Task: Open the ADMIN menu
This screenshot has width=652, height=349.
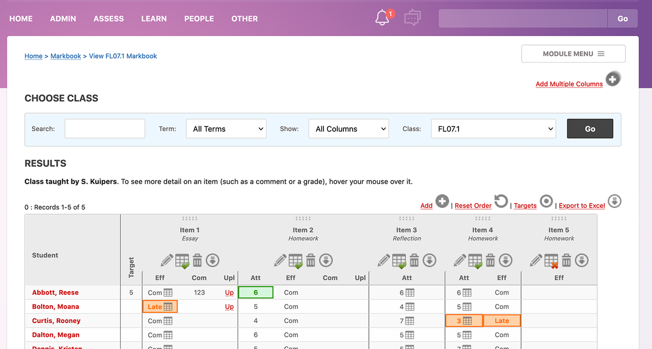Action: point(63,18)
